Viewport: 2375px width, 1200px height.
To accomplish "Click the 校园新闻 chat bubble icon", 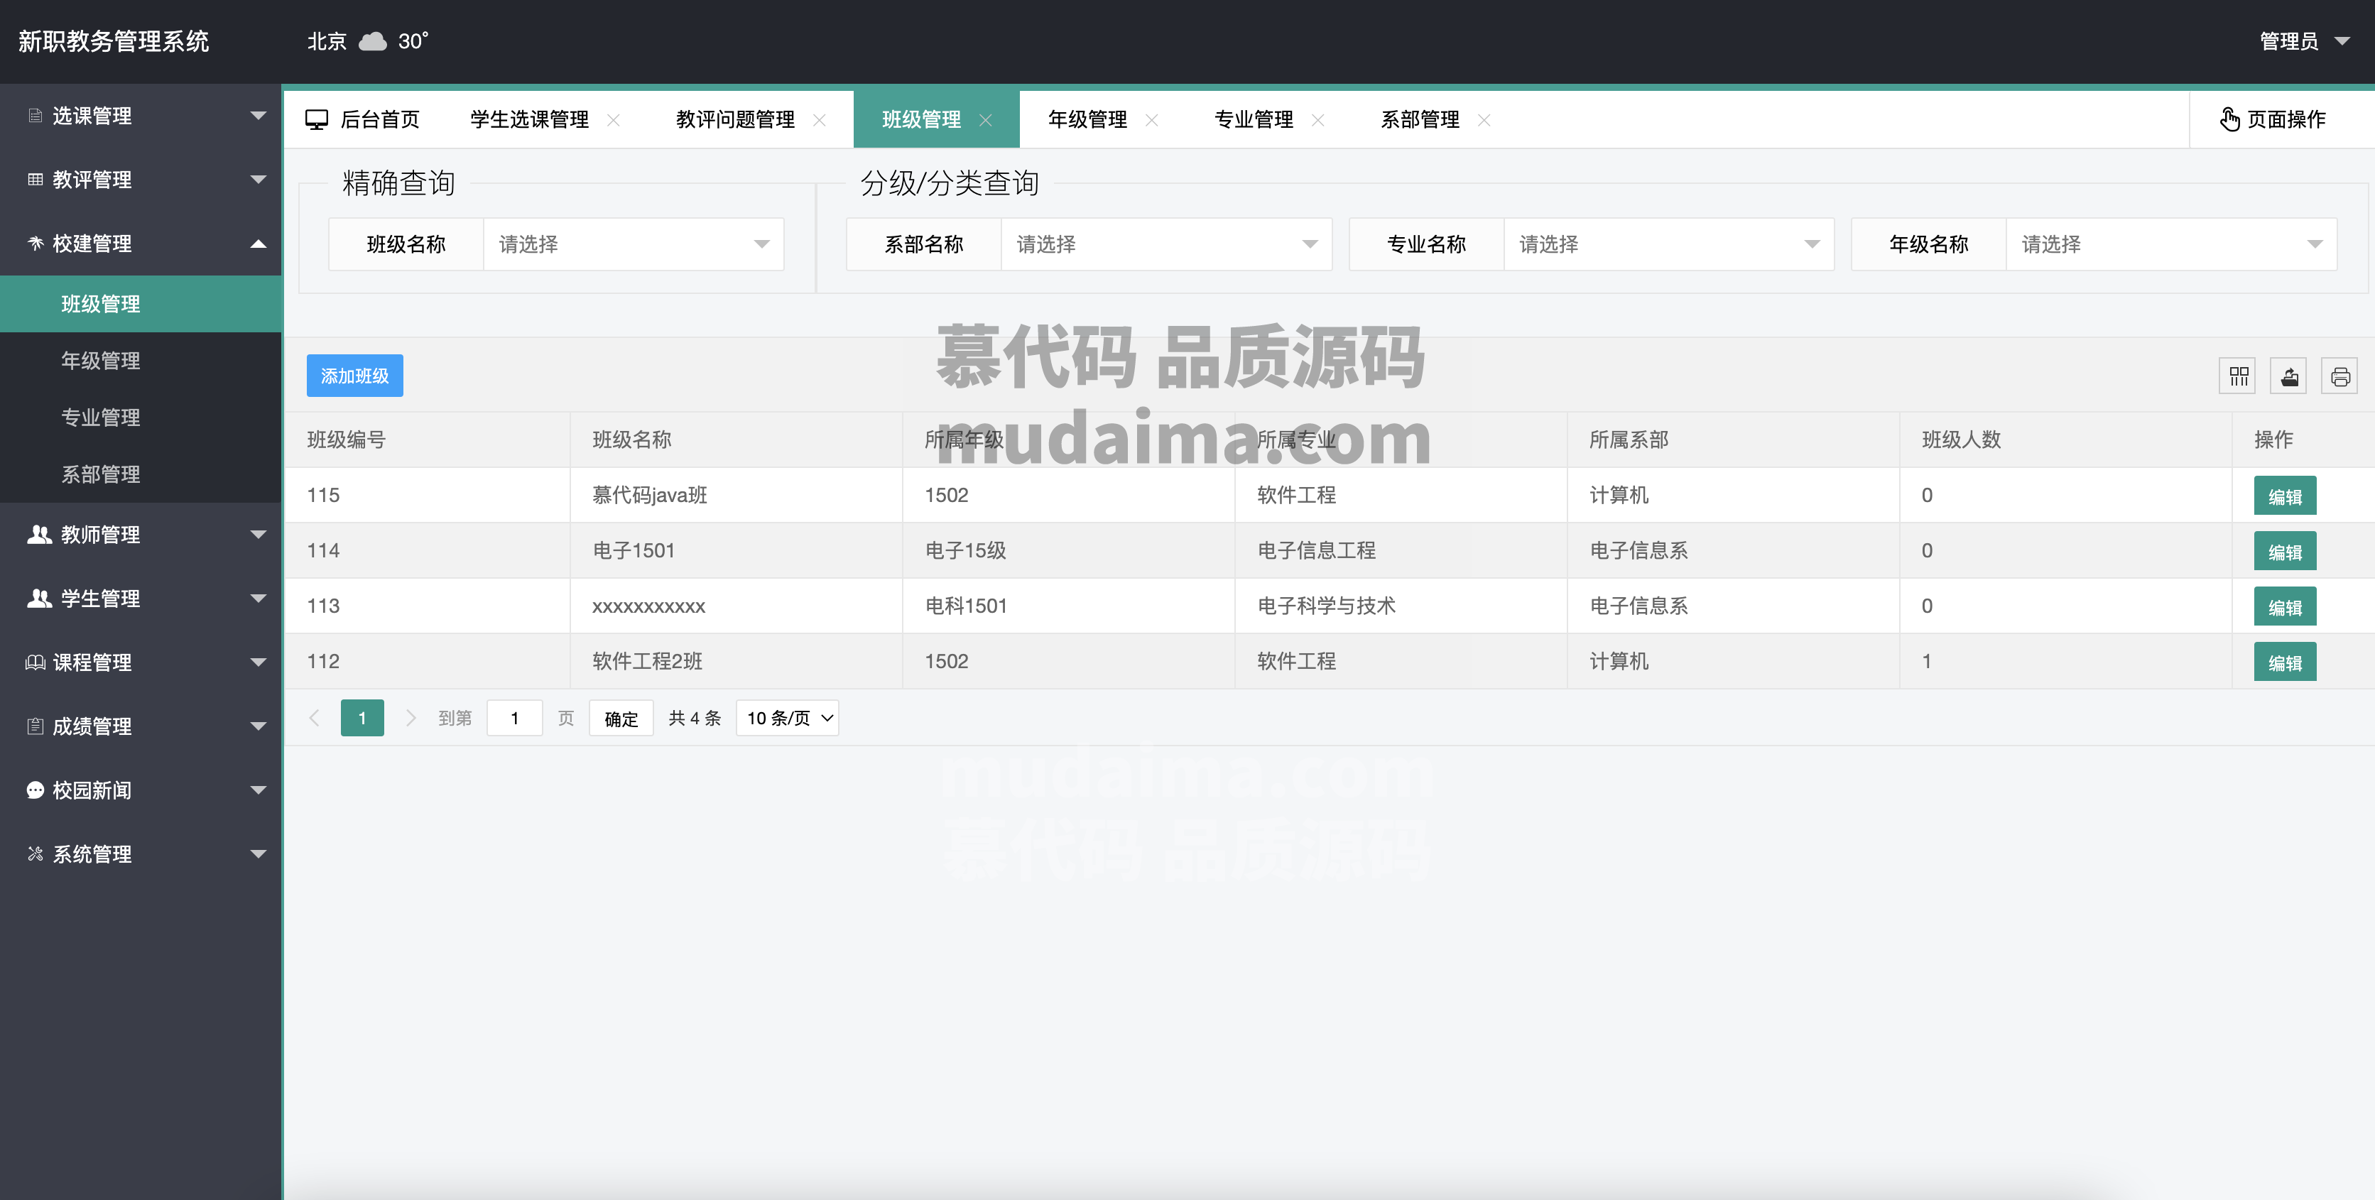I will [x=35, y=790].
